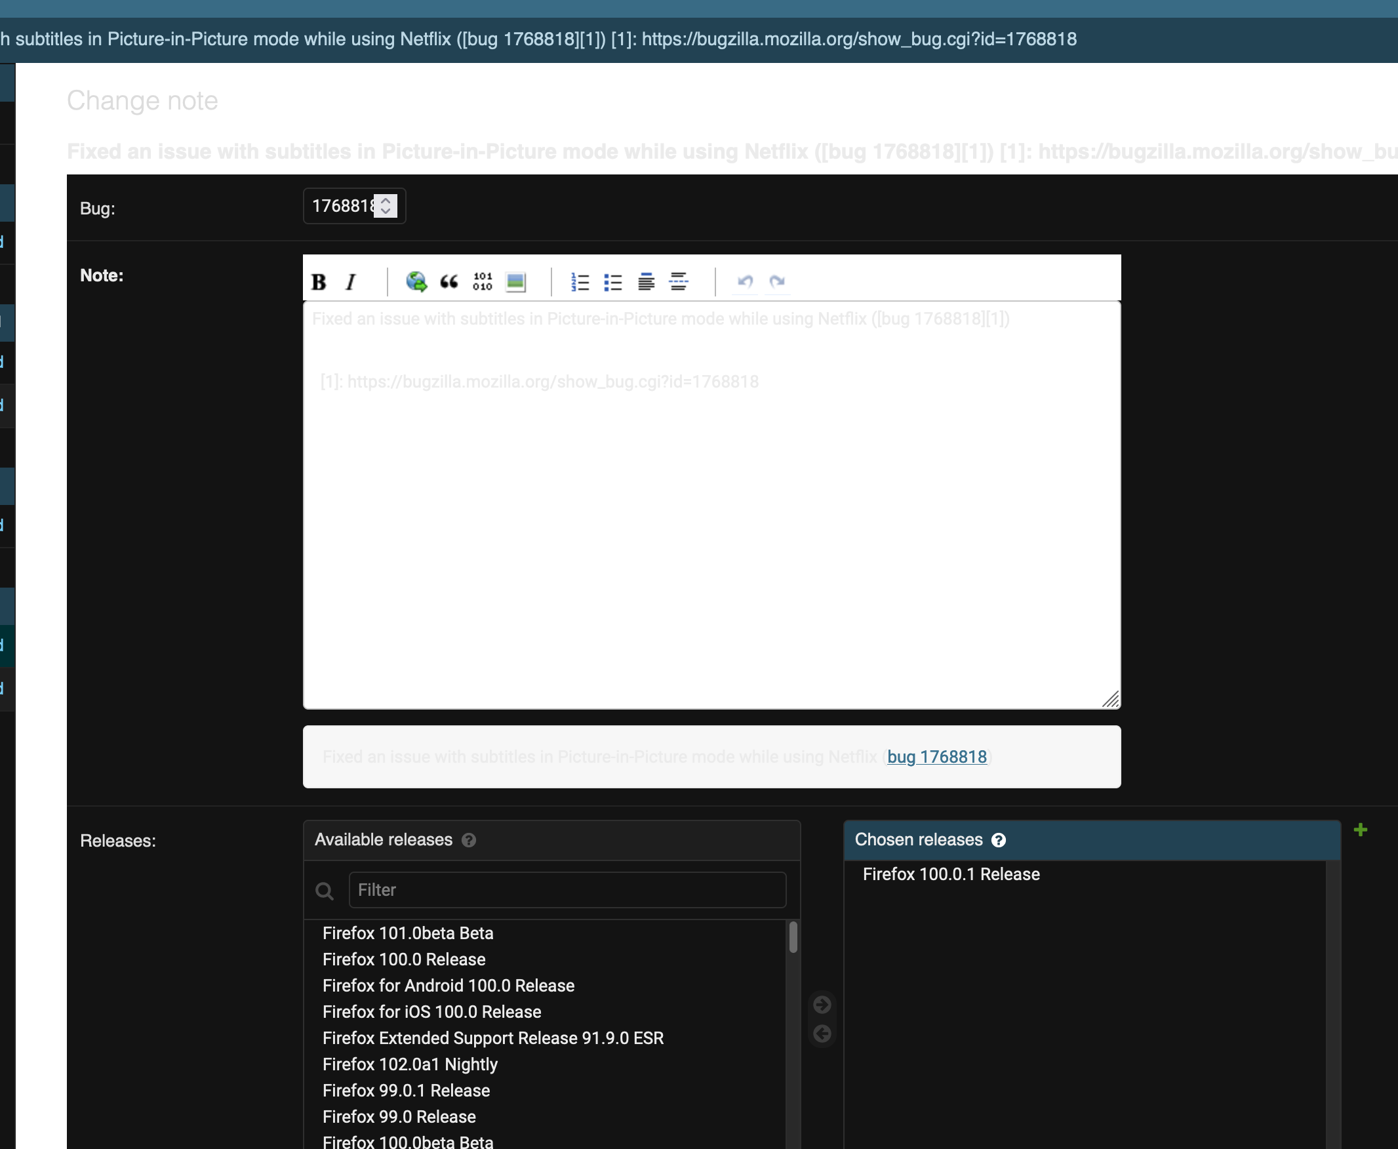Open the Chosen releases help tooltip
The width and height of the screenshot is (1398, 1149).
coord(999,840)
